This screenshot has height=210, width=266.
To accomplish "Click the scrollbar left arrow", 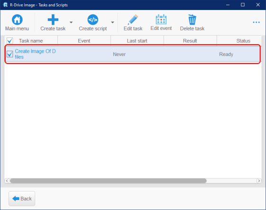I will [x=7, y=181].
